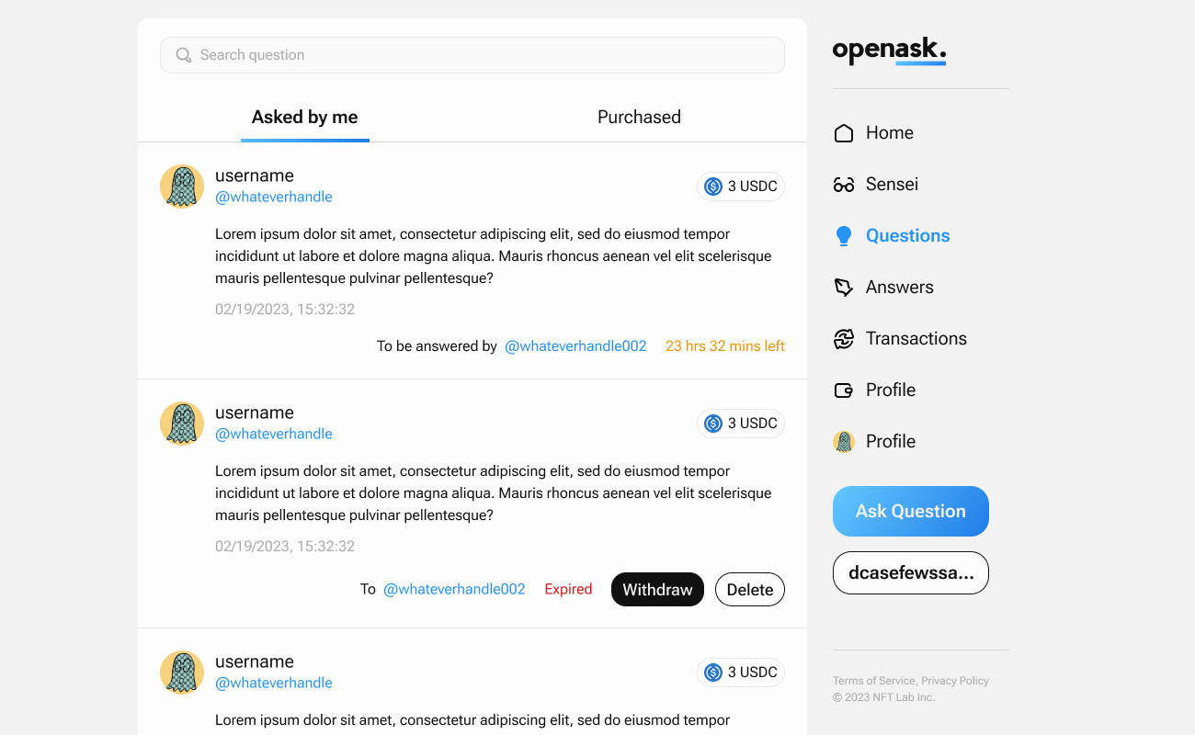1195x735 pixels.
Task: Click the Search question input field
Action: tap(472, 54)
